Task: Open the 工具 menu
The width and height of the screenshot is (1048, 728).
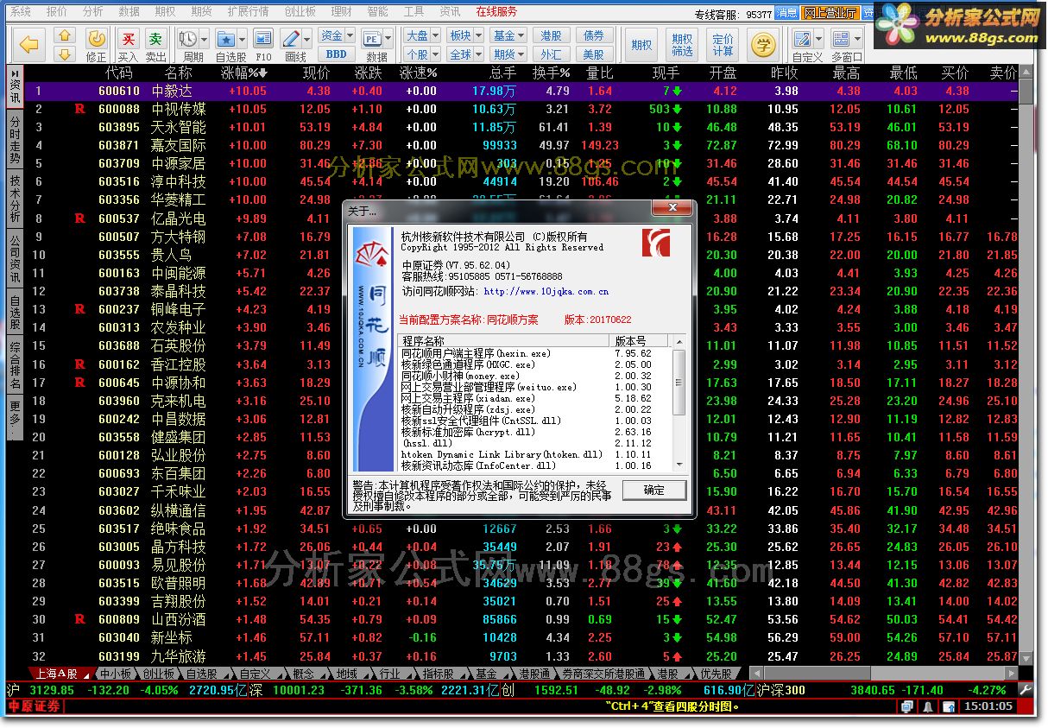Action: [414, 11]
